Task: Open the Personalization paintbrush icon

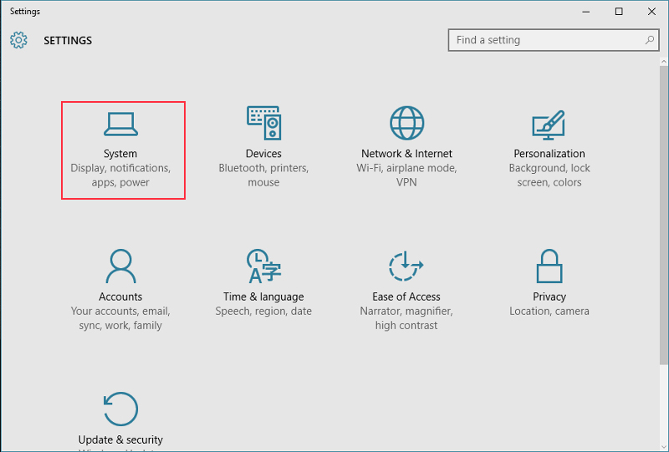Action: (x=549, y=125)
